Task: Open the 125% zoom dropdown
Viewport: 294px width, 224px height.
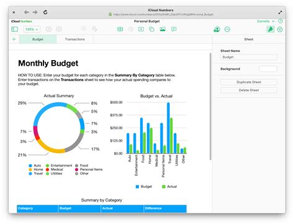Action: click(x=32, y=29)
